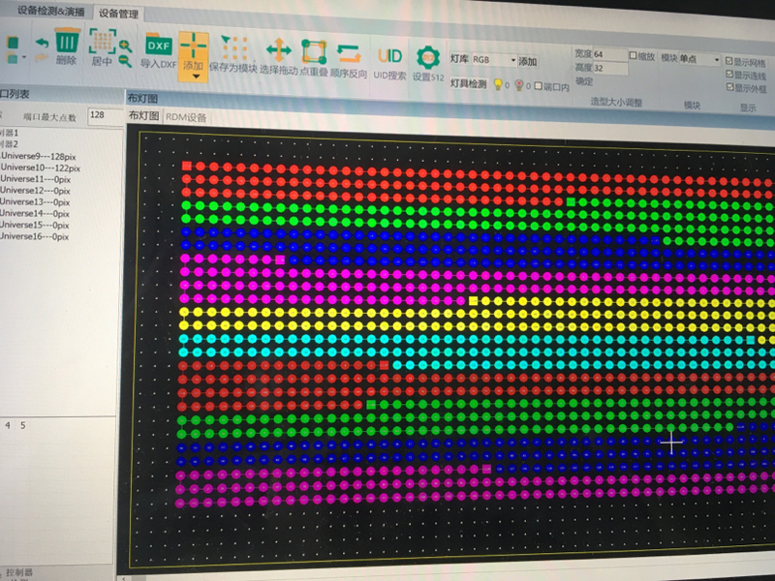Screen dimensions: 775x581
Task: Click the red faulty bulb indicator
Action: (519, 85)
